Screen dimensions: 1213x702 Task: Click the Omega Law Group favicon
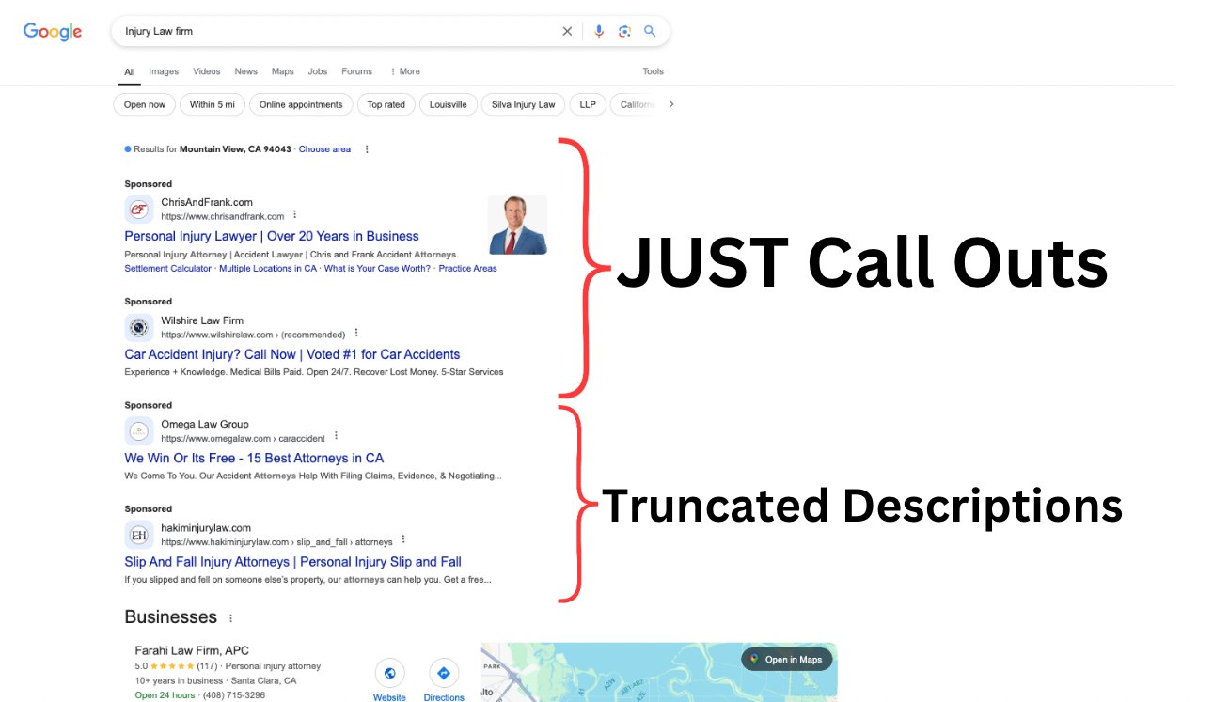point(138,430)
